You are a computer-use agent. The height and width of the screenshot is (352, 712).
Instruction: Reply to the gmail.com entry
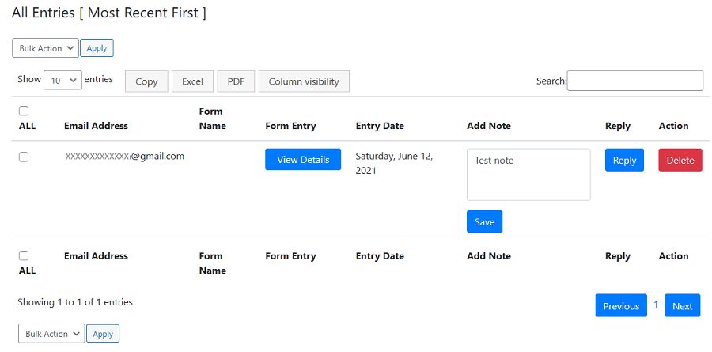pyautogui.click(x=624, y=161)
